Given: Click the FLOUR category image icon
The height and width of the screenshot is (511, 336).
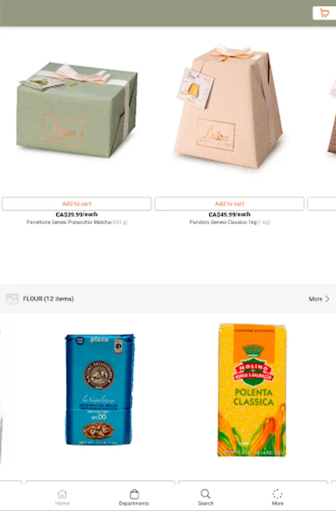Looking at the screenshot, I should click(13, 299).
